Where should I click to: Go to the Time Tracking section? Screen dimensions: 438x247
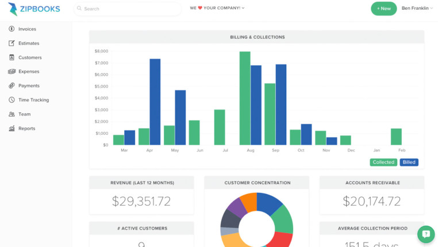pos(33,100)
